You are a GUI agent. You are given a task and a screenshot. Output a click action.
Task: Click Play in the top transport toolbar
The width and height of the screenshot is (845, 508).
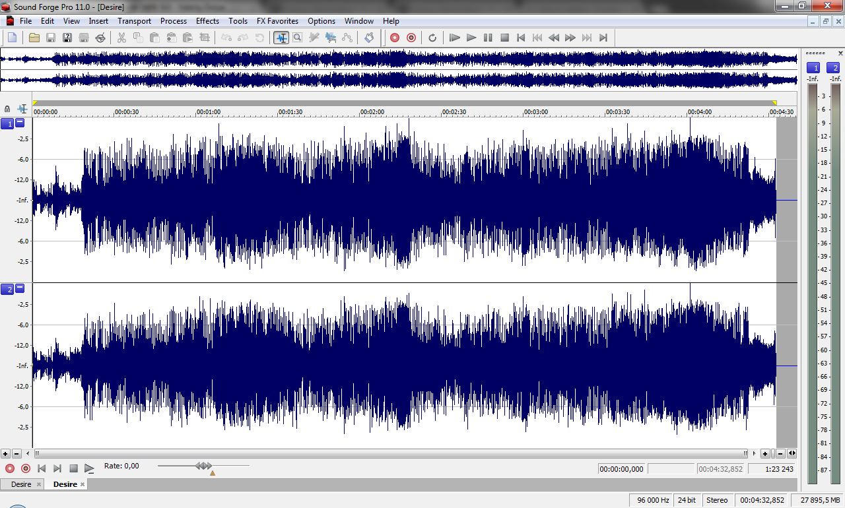tap(471, 38)
